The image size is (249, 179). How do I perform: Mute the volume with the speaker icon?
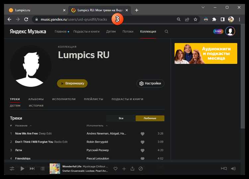pyautogui.click(x=233, y=169)
